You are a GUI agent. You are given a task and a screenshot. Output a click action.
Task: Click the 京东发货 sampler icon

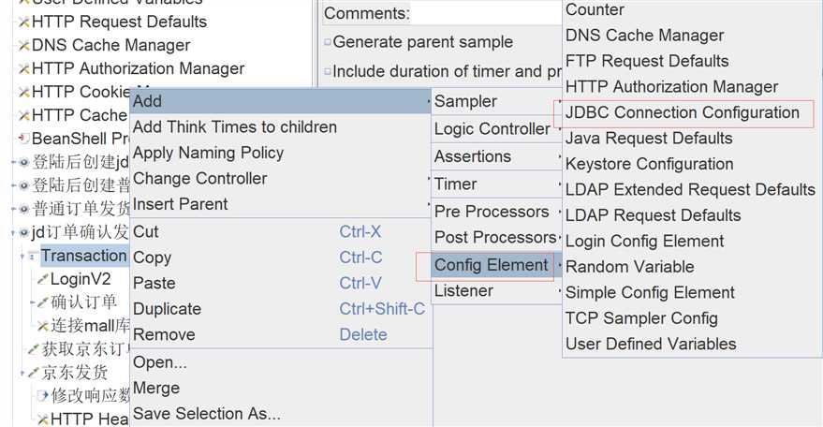34,373
